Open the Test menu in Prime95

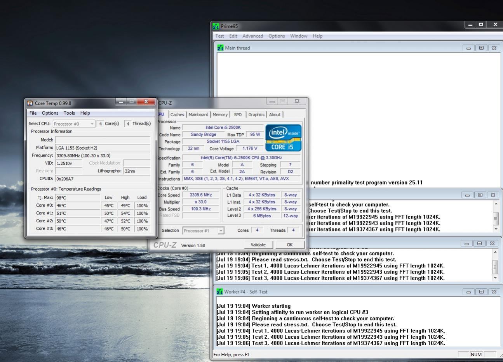(219, 36)
